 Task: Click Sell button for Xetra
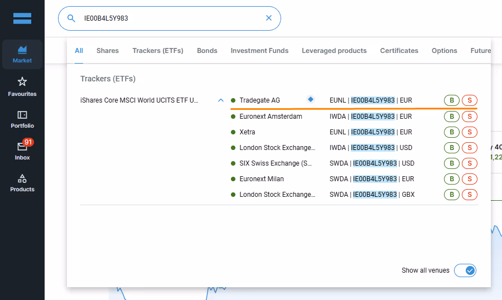[470, 132]
